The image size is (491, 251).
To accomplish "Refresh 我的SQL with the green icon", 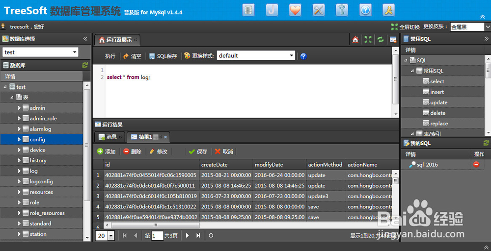I will click(x=486, y=143).
